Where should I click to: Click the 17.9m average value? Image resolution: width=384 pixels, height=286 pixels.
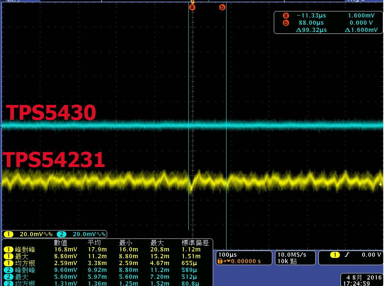click(97, 249)
